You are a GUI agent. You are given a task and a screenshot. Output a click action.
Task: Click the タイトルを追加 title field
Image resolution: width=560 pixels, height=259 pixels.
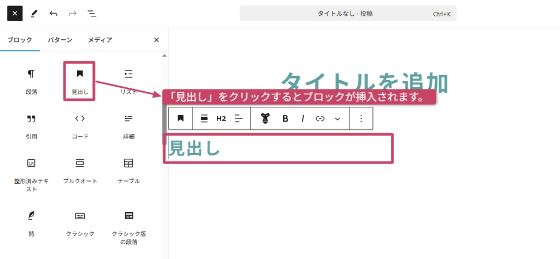point(364,83)
